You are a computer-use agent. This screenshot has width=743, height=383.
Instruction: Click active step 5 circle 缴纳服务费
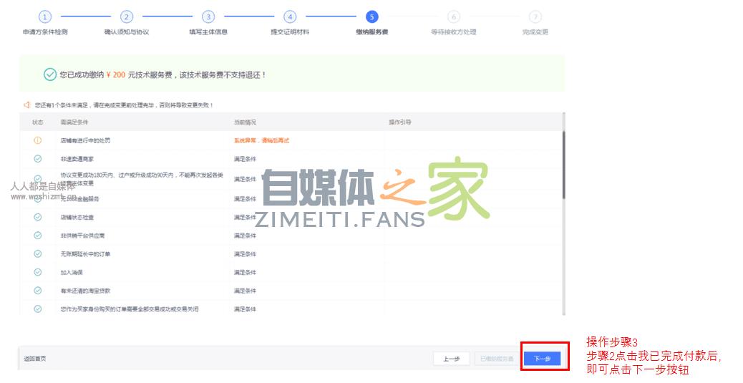[x=372, y=17]
